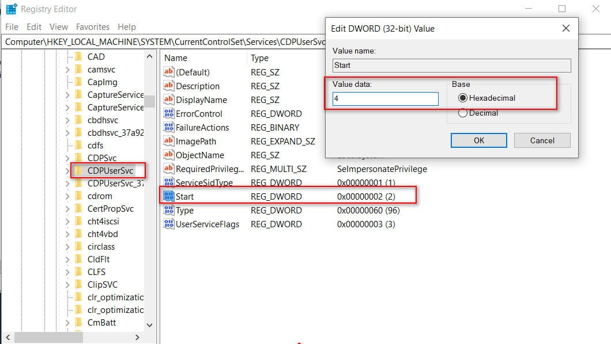This screenshot has width=611, height=344.
Task: Click the CAD folder icon
Action: click(x=78, y=57)
